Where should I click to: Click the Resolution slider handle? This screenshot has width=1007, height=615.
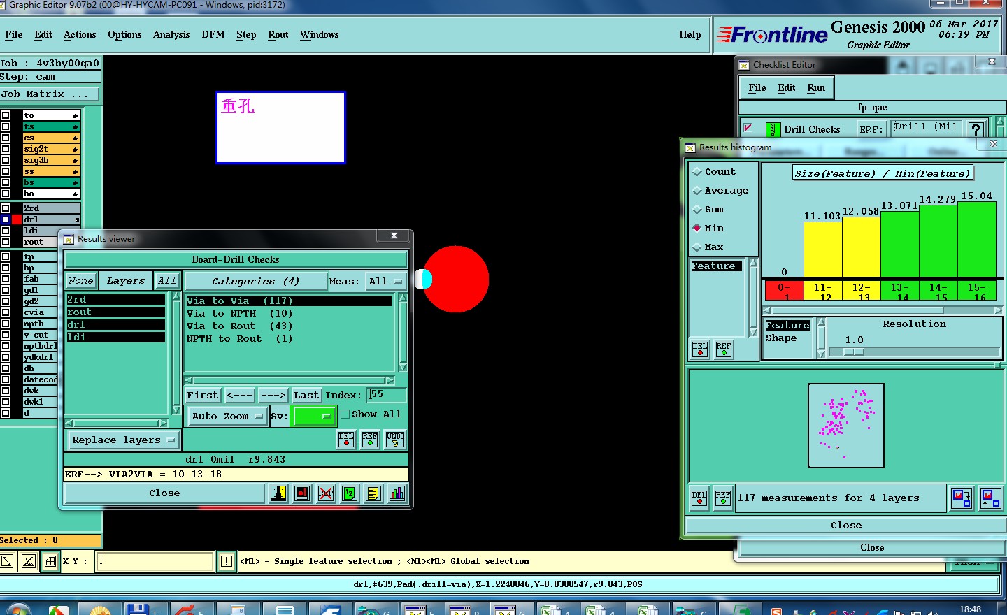[853, 352]
